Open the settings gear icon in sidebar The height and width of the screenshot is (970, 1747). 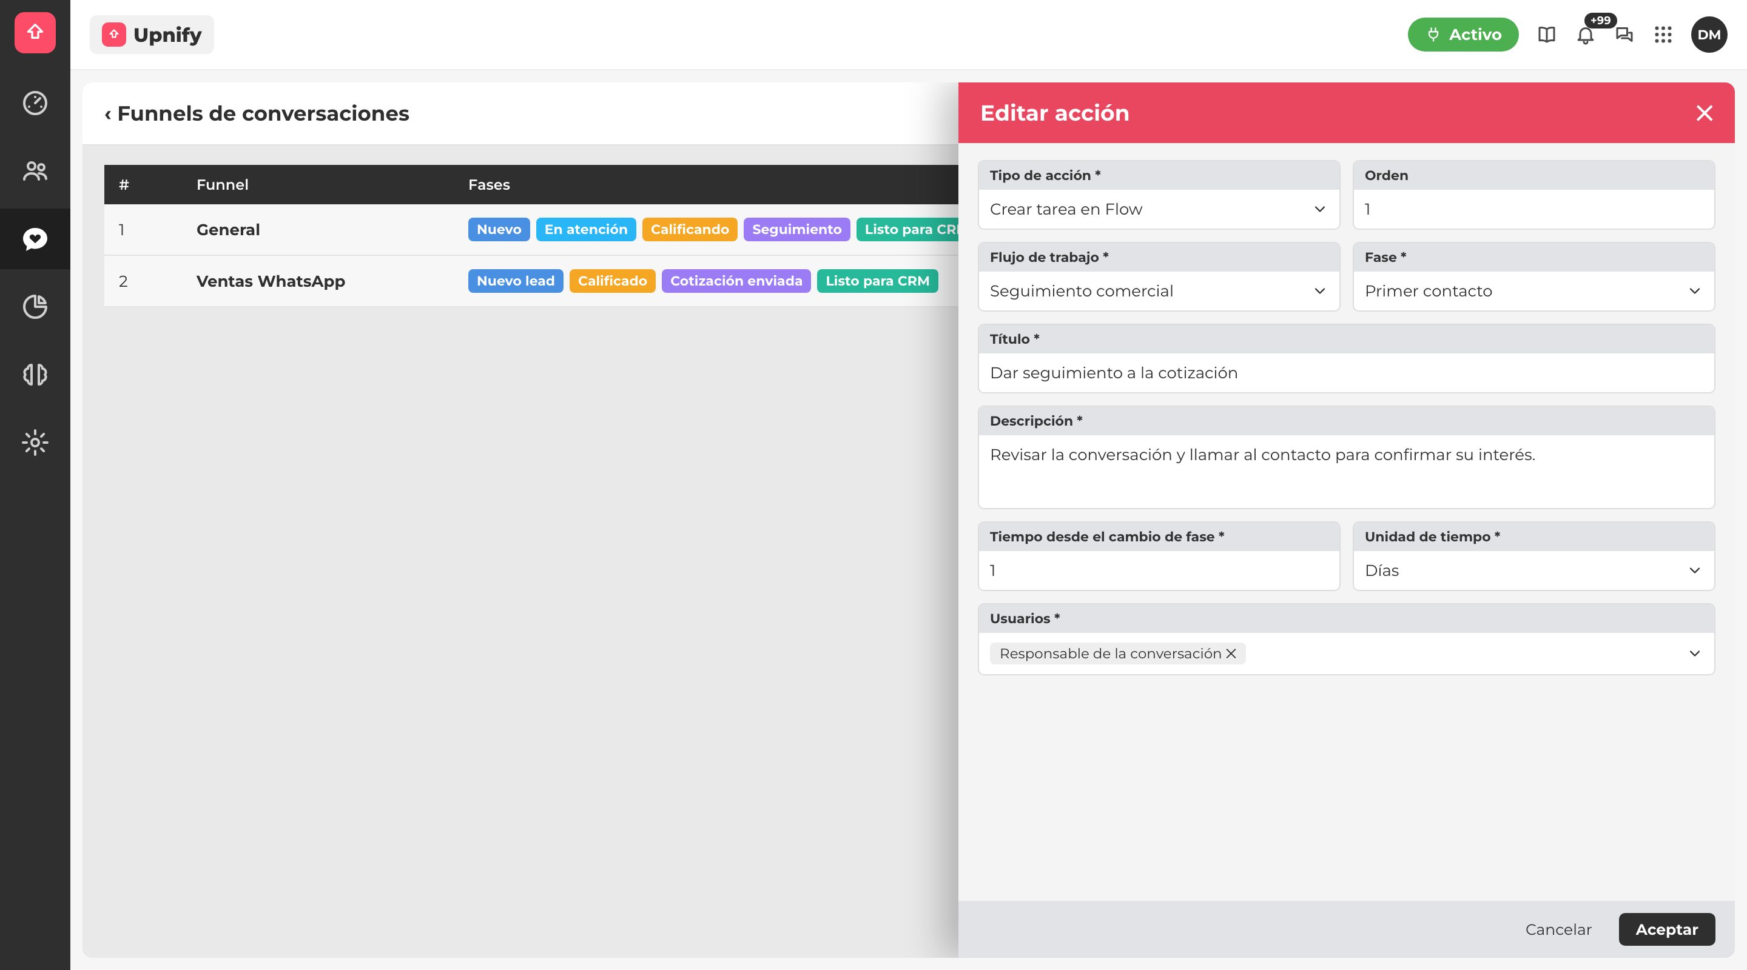(x=35, y=443)
